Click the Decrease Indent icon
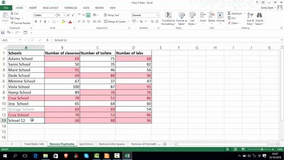The image size is (284, 160). pos(95,22)
